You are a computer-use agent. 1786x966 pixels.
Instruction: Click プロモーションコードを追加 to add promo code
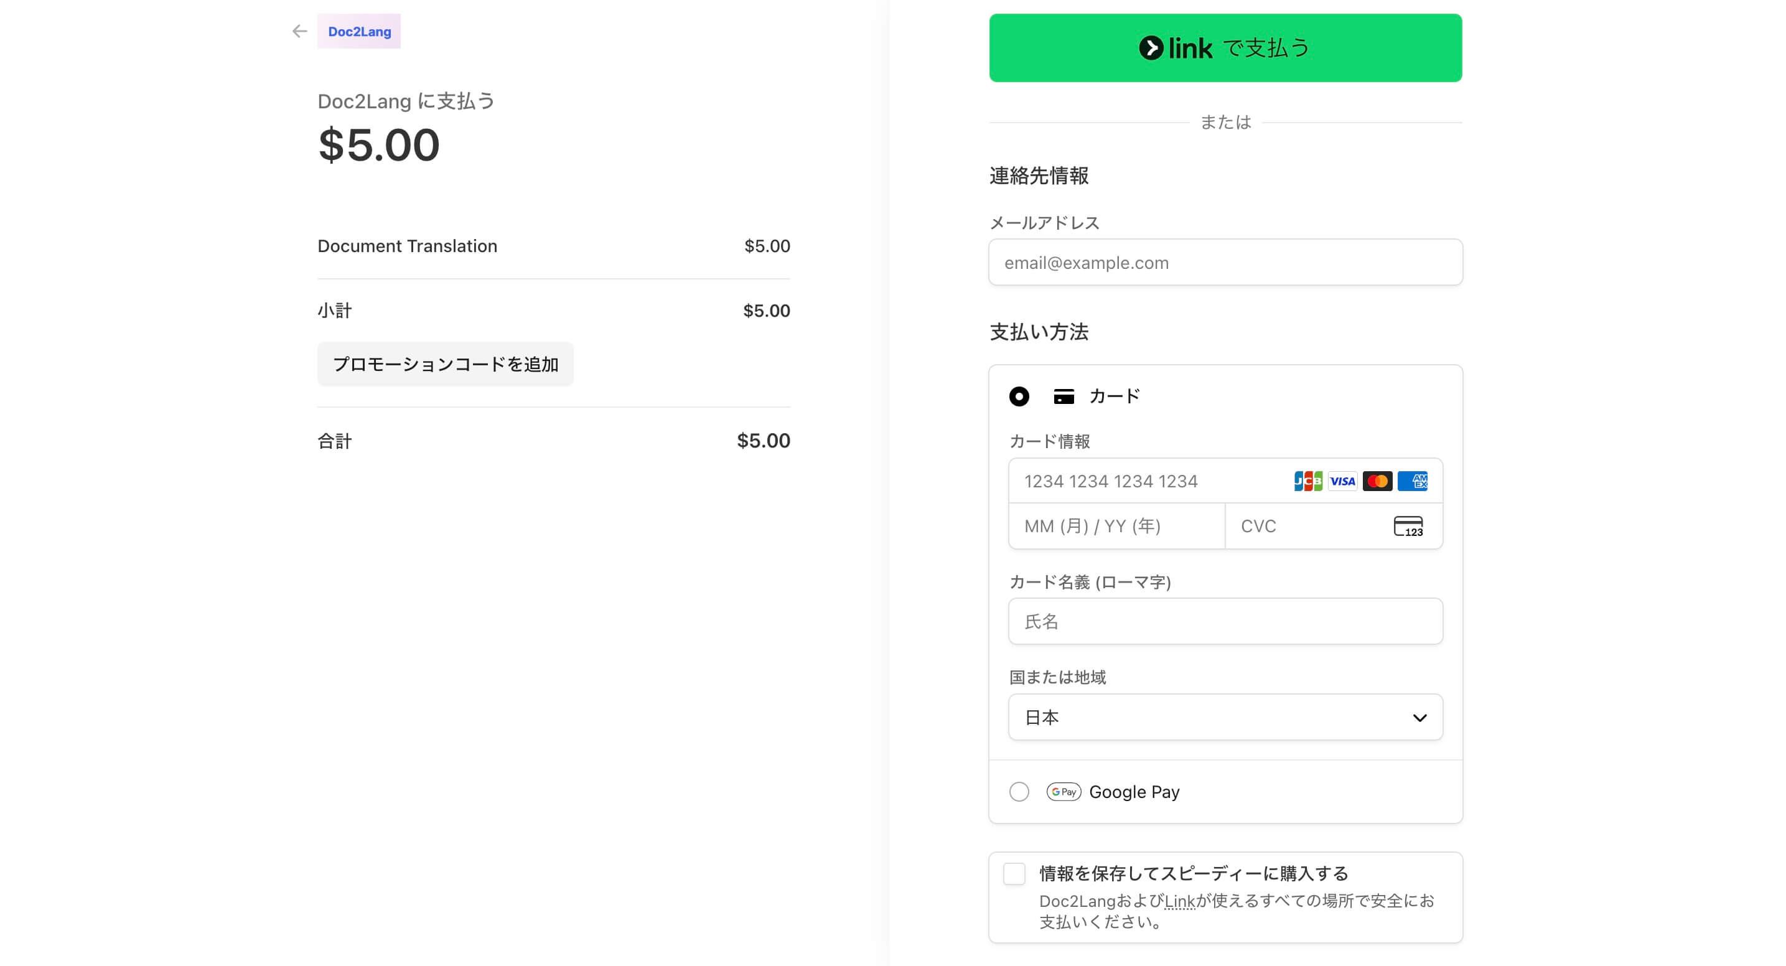445,363
